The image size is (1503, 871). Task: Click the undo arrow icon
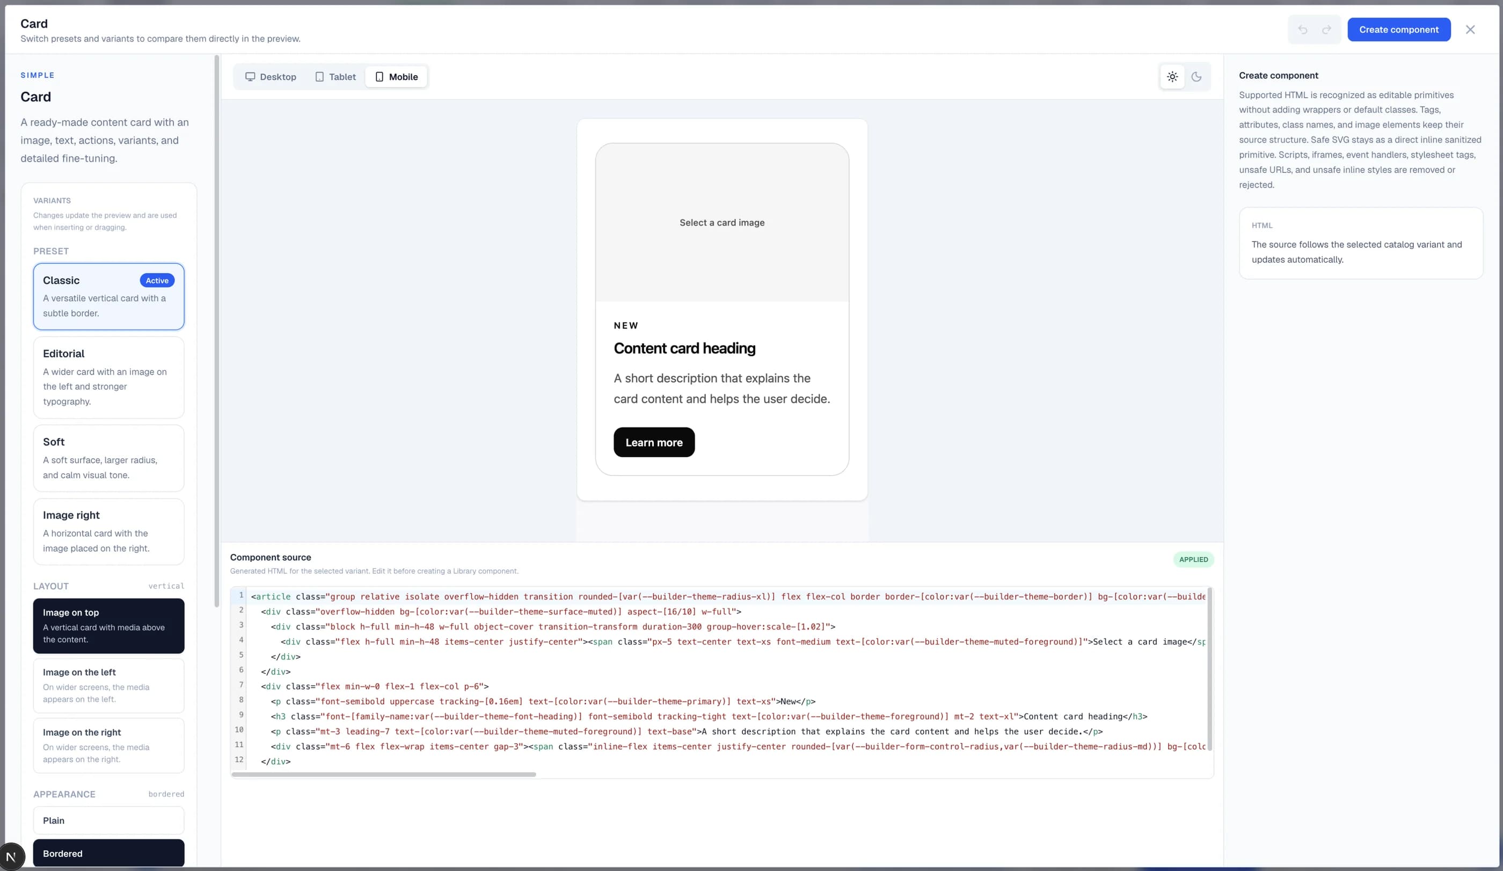point(1303,30)
